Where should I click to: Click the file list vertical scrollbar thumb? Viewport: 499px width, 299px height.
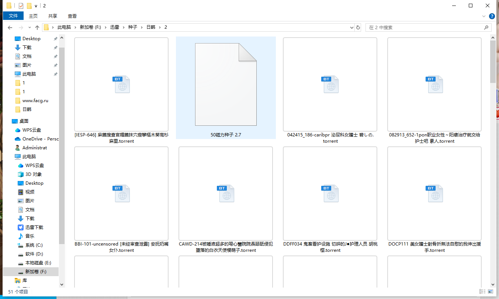click(x=493, y=62)
